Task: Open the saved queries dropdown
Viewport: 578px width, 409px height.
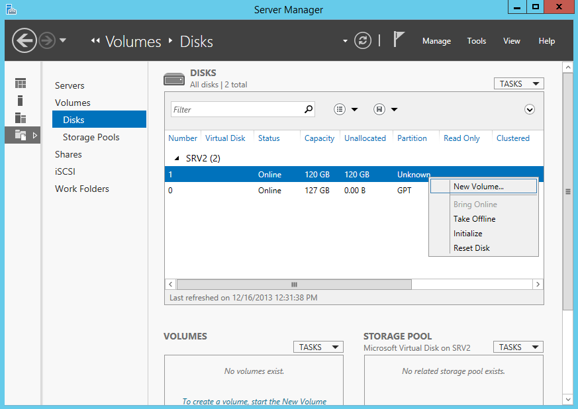Action: click(x=386, y=110)
